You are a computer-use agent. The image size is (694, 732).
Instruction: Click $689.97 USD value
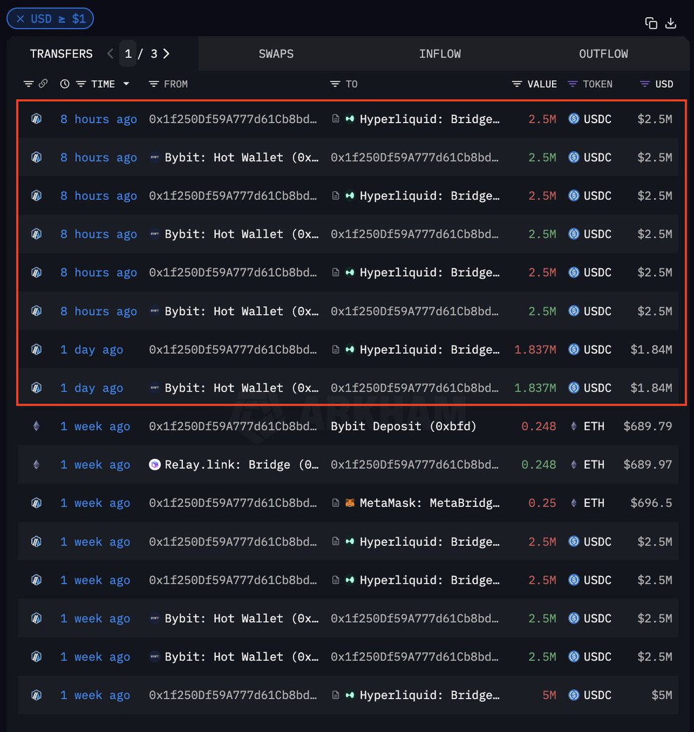(x=648, y=465)
